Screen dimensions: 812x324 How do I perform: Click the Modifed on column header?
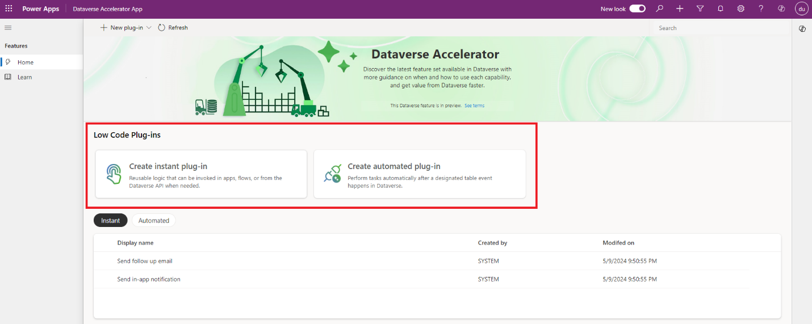pyautogui.click(x=618, y=243)
